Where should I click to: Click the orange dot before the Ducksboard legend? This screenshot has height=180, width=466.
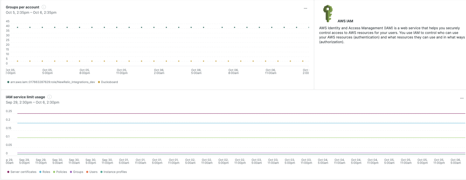[99, 82]
